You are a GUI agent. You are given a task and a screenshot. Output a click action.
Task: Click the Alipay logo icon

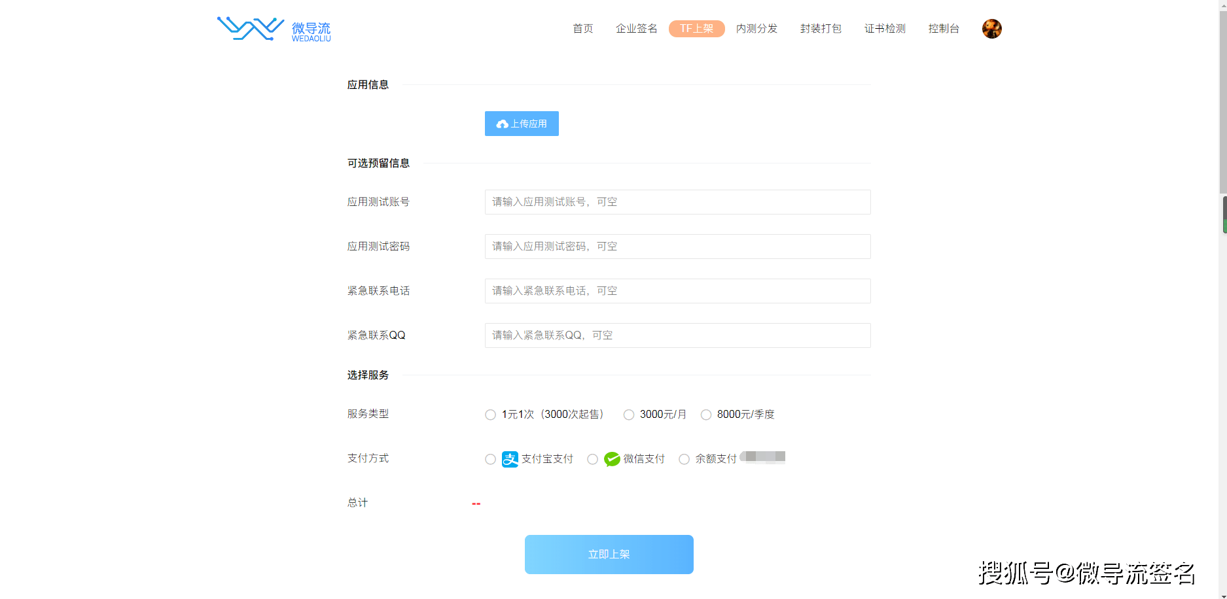(x=510, y=459)
